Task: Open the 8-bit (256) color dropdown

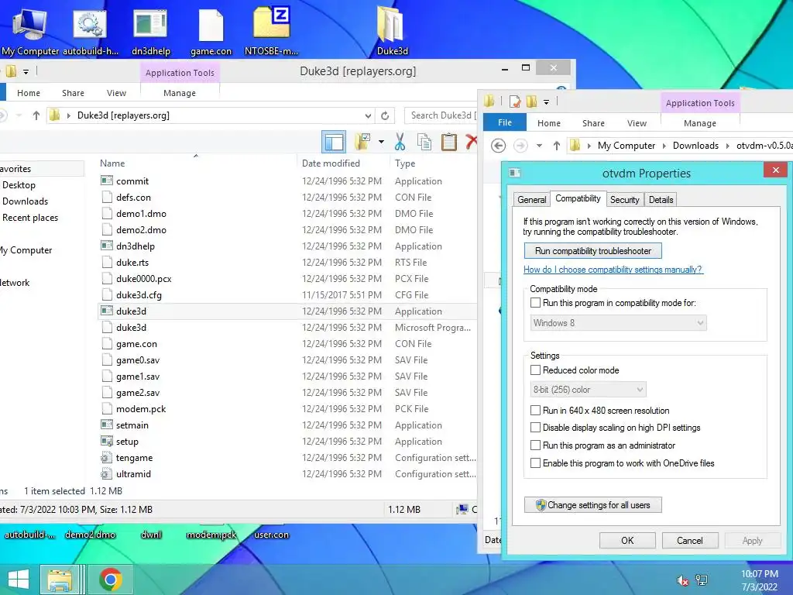Action: pos(588,390)
